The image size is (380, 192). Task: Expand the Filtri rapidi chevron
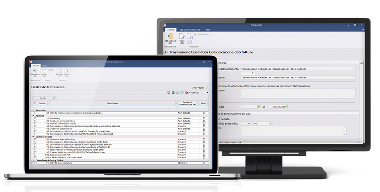pos(207,88)
